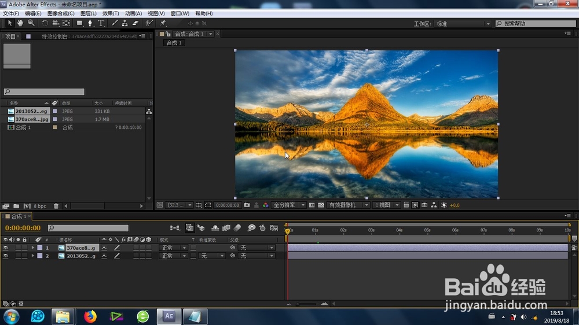This screenshot has height=325, width=579.
Task: Hide layer 2 2013052 with eye icon
Action: click(6, 256)
